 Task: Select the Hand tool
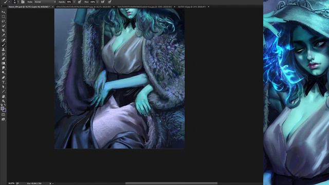tap(4, 96)
